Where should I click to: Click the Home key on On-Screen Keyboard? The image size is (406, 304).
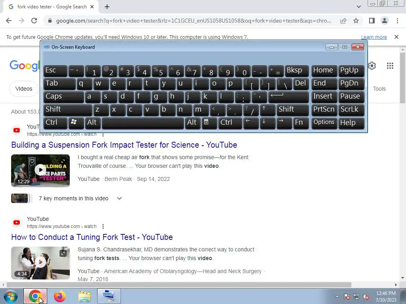point(324,70)
